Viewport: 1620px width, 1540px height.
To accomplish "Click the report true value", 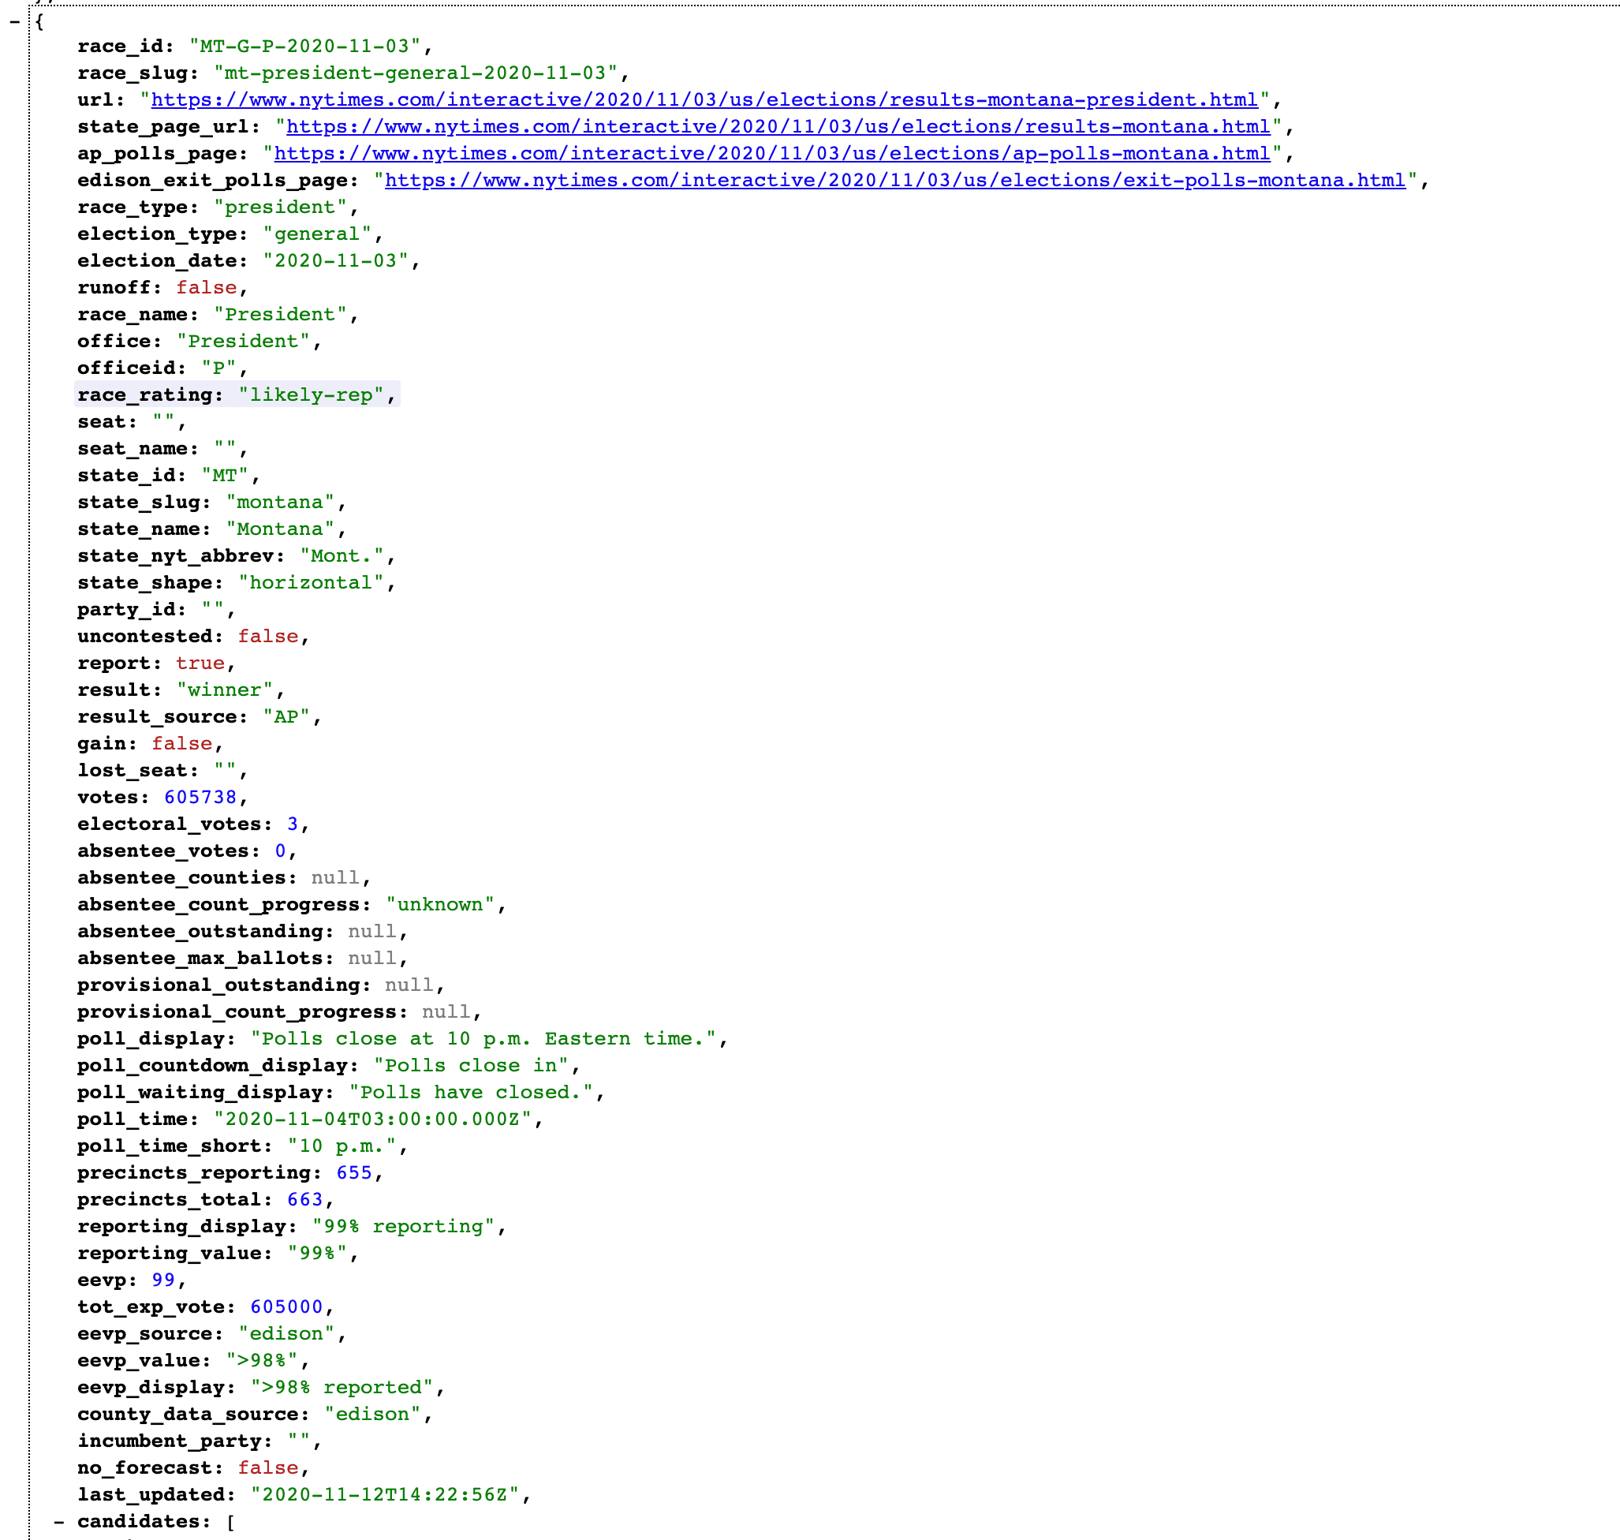I will 200,663.
